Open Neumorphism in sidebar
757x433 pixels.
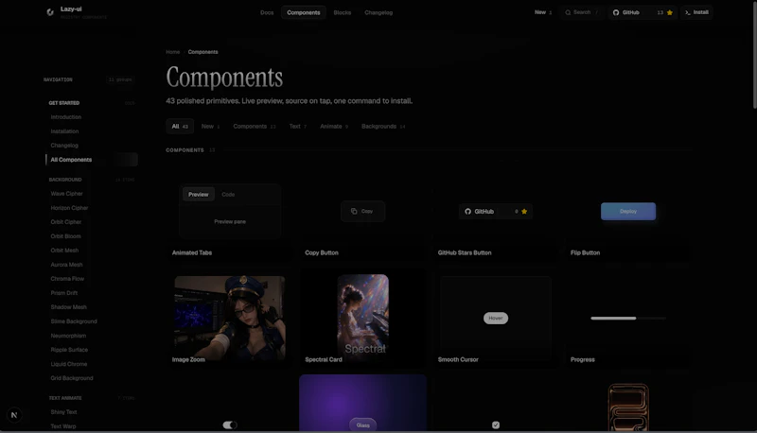tap(68, 336)
